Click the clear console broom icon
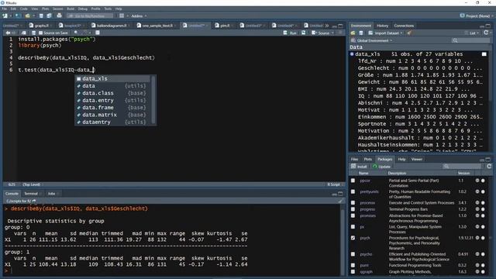Screen dimensions: 496x279 [x=340, y=201]
